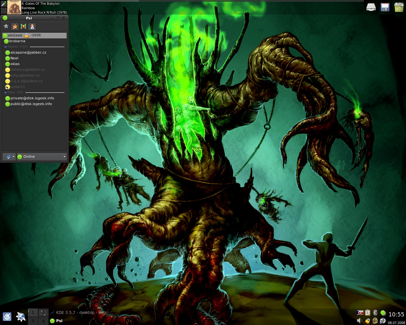This screenshot has height=325, width=406.
Task: Open the KDE K menu
Action: (7, 316)
